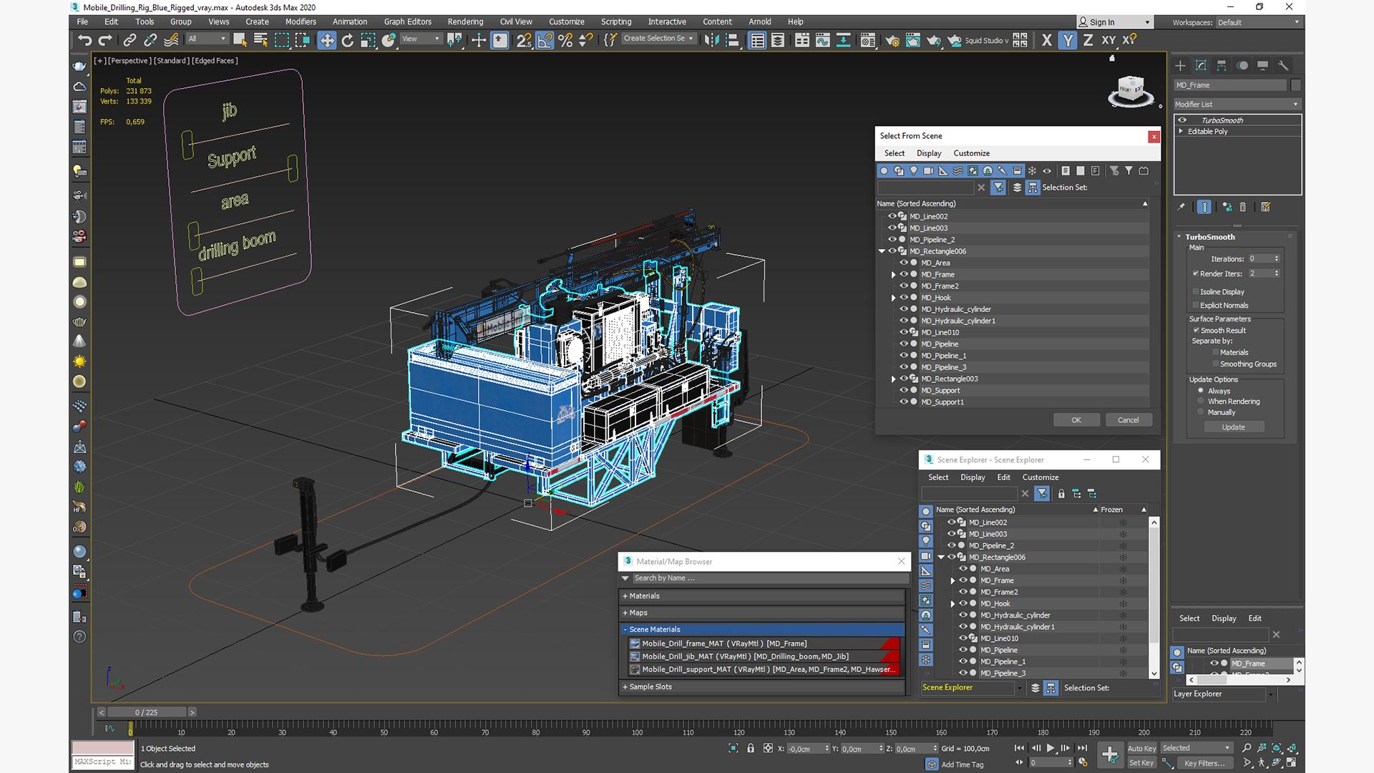Click OK in Select From Scene
Viewport: 1374px width, 773px height.
(1076, 420)
